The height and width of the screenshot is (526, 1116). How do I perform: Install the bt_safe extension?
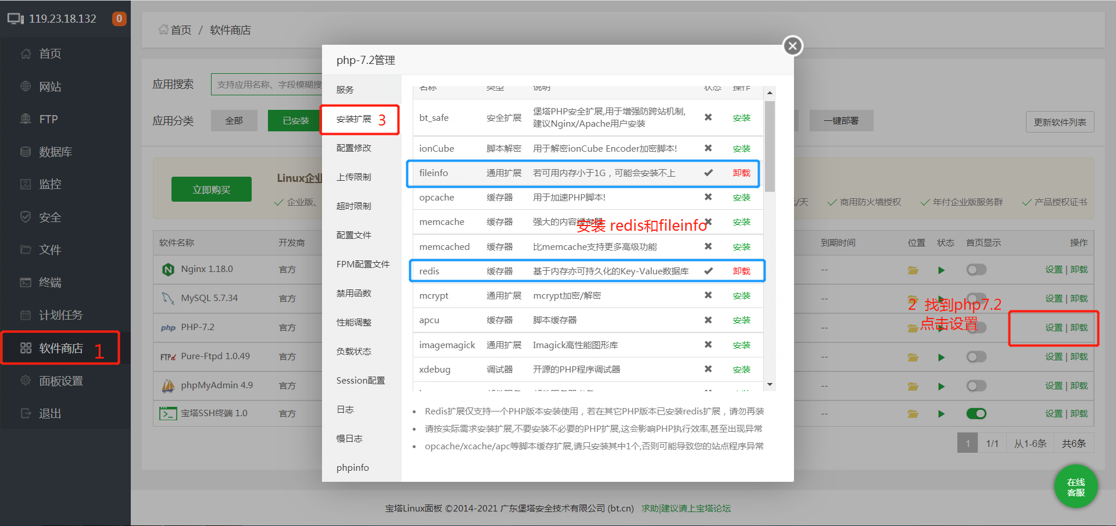click(741, 118)
